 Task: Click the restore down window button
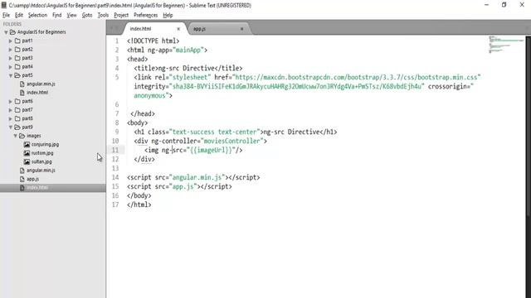click(504, 5)
